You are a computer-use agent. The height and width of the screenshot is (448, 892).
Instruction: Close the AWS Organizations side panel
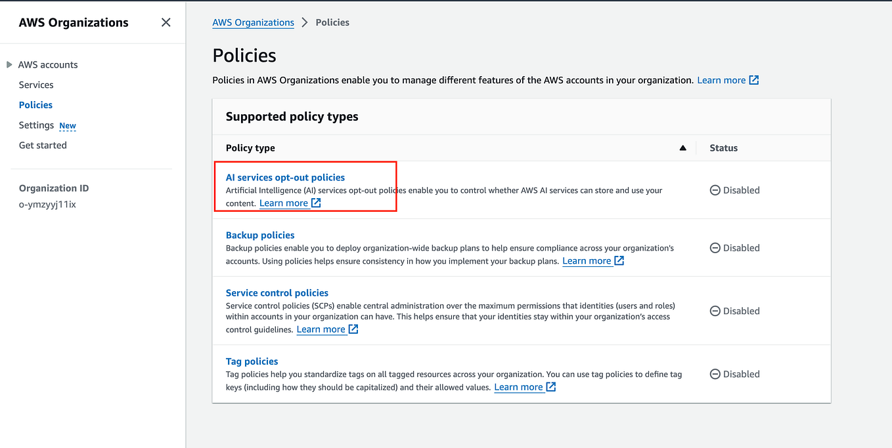point(166,22)
